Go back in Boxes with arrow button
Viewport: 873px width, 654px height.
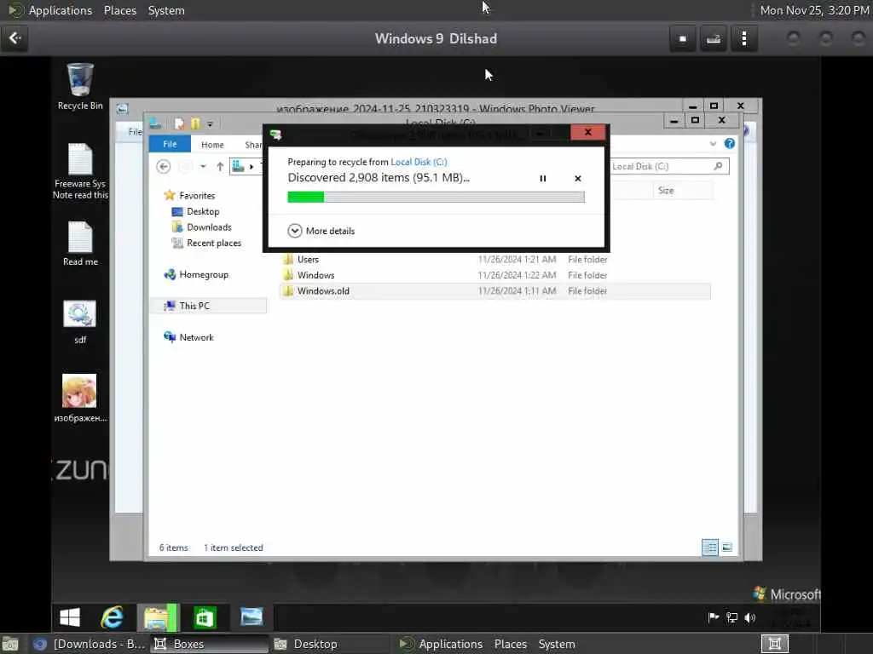14,38
